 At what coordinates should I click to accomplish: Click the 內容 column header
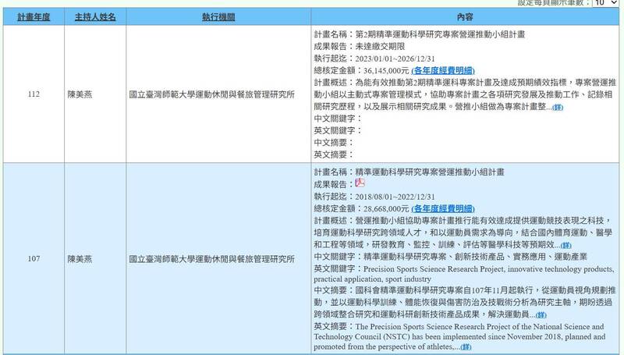click(465, 16)
